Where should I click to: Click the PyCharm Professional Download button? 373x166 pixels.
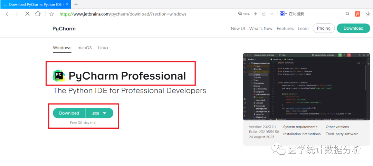click(x=69, y=113)
